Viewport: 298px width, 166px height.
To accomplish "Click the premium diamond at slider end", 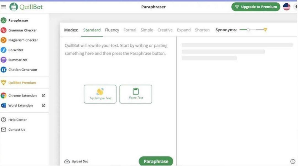I will [265, 30].
